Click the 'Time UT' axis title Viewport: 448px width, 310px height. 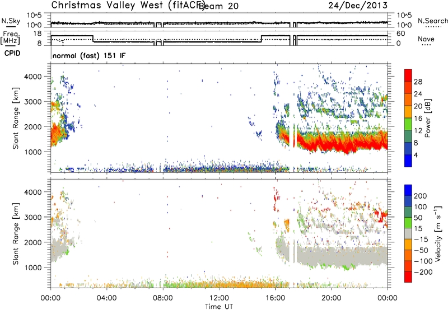point(219,307)
